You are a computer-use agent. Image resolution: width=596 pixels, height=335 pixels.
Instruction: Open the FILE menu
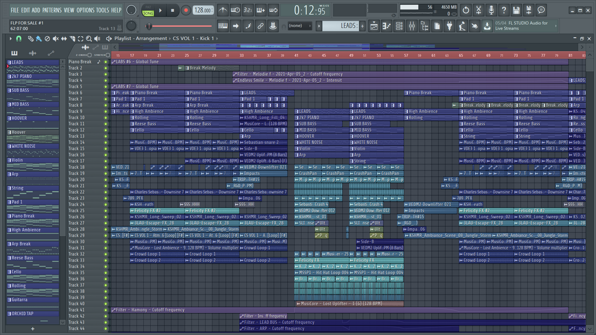pos(14,10)
